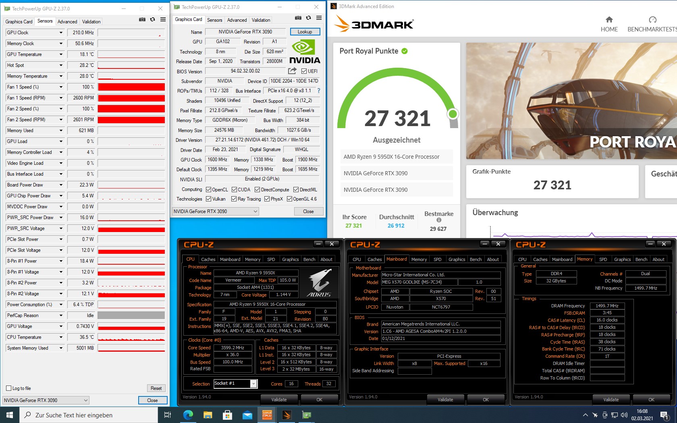This screenshot has height=423, width=677.
Task: Click the NVIDIA logo in GPU-Z
Action: click(305, 52)
